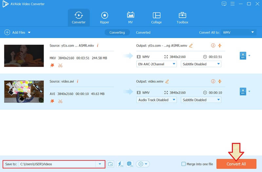The image size is (262, 172).
Task: Select the Converting tab
Action: [117, 32]
